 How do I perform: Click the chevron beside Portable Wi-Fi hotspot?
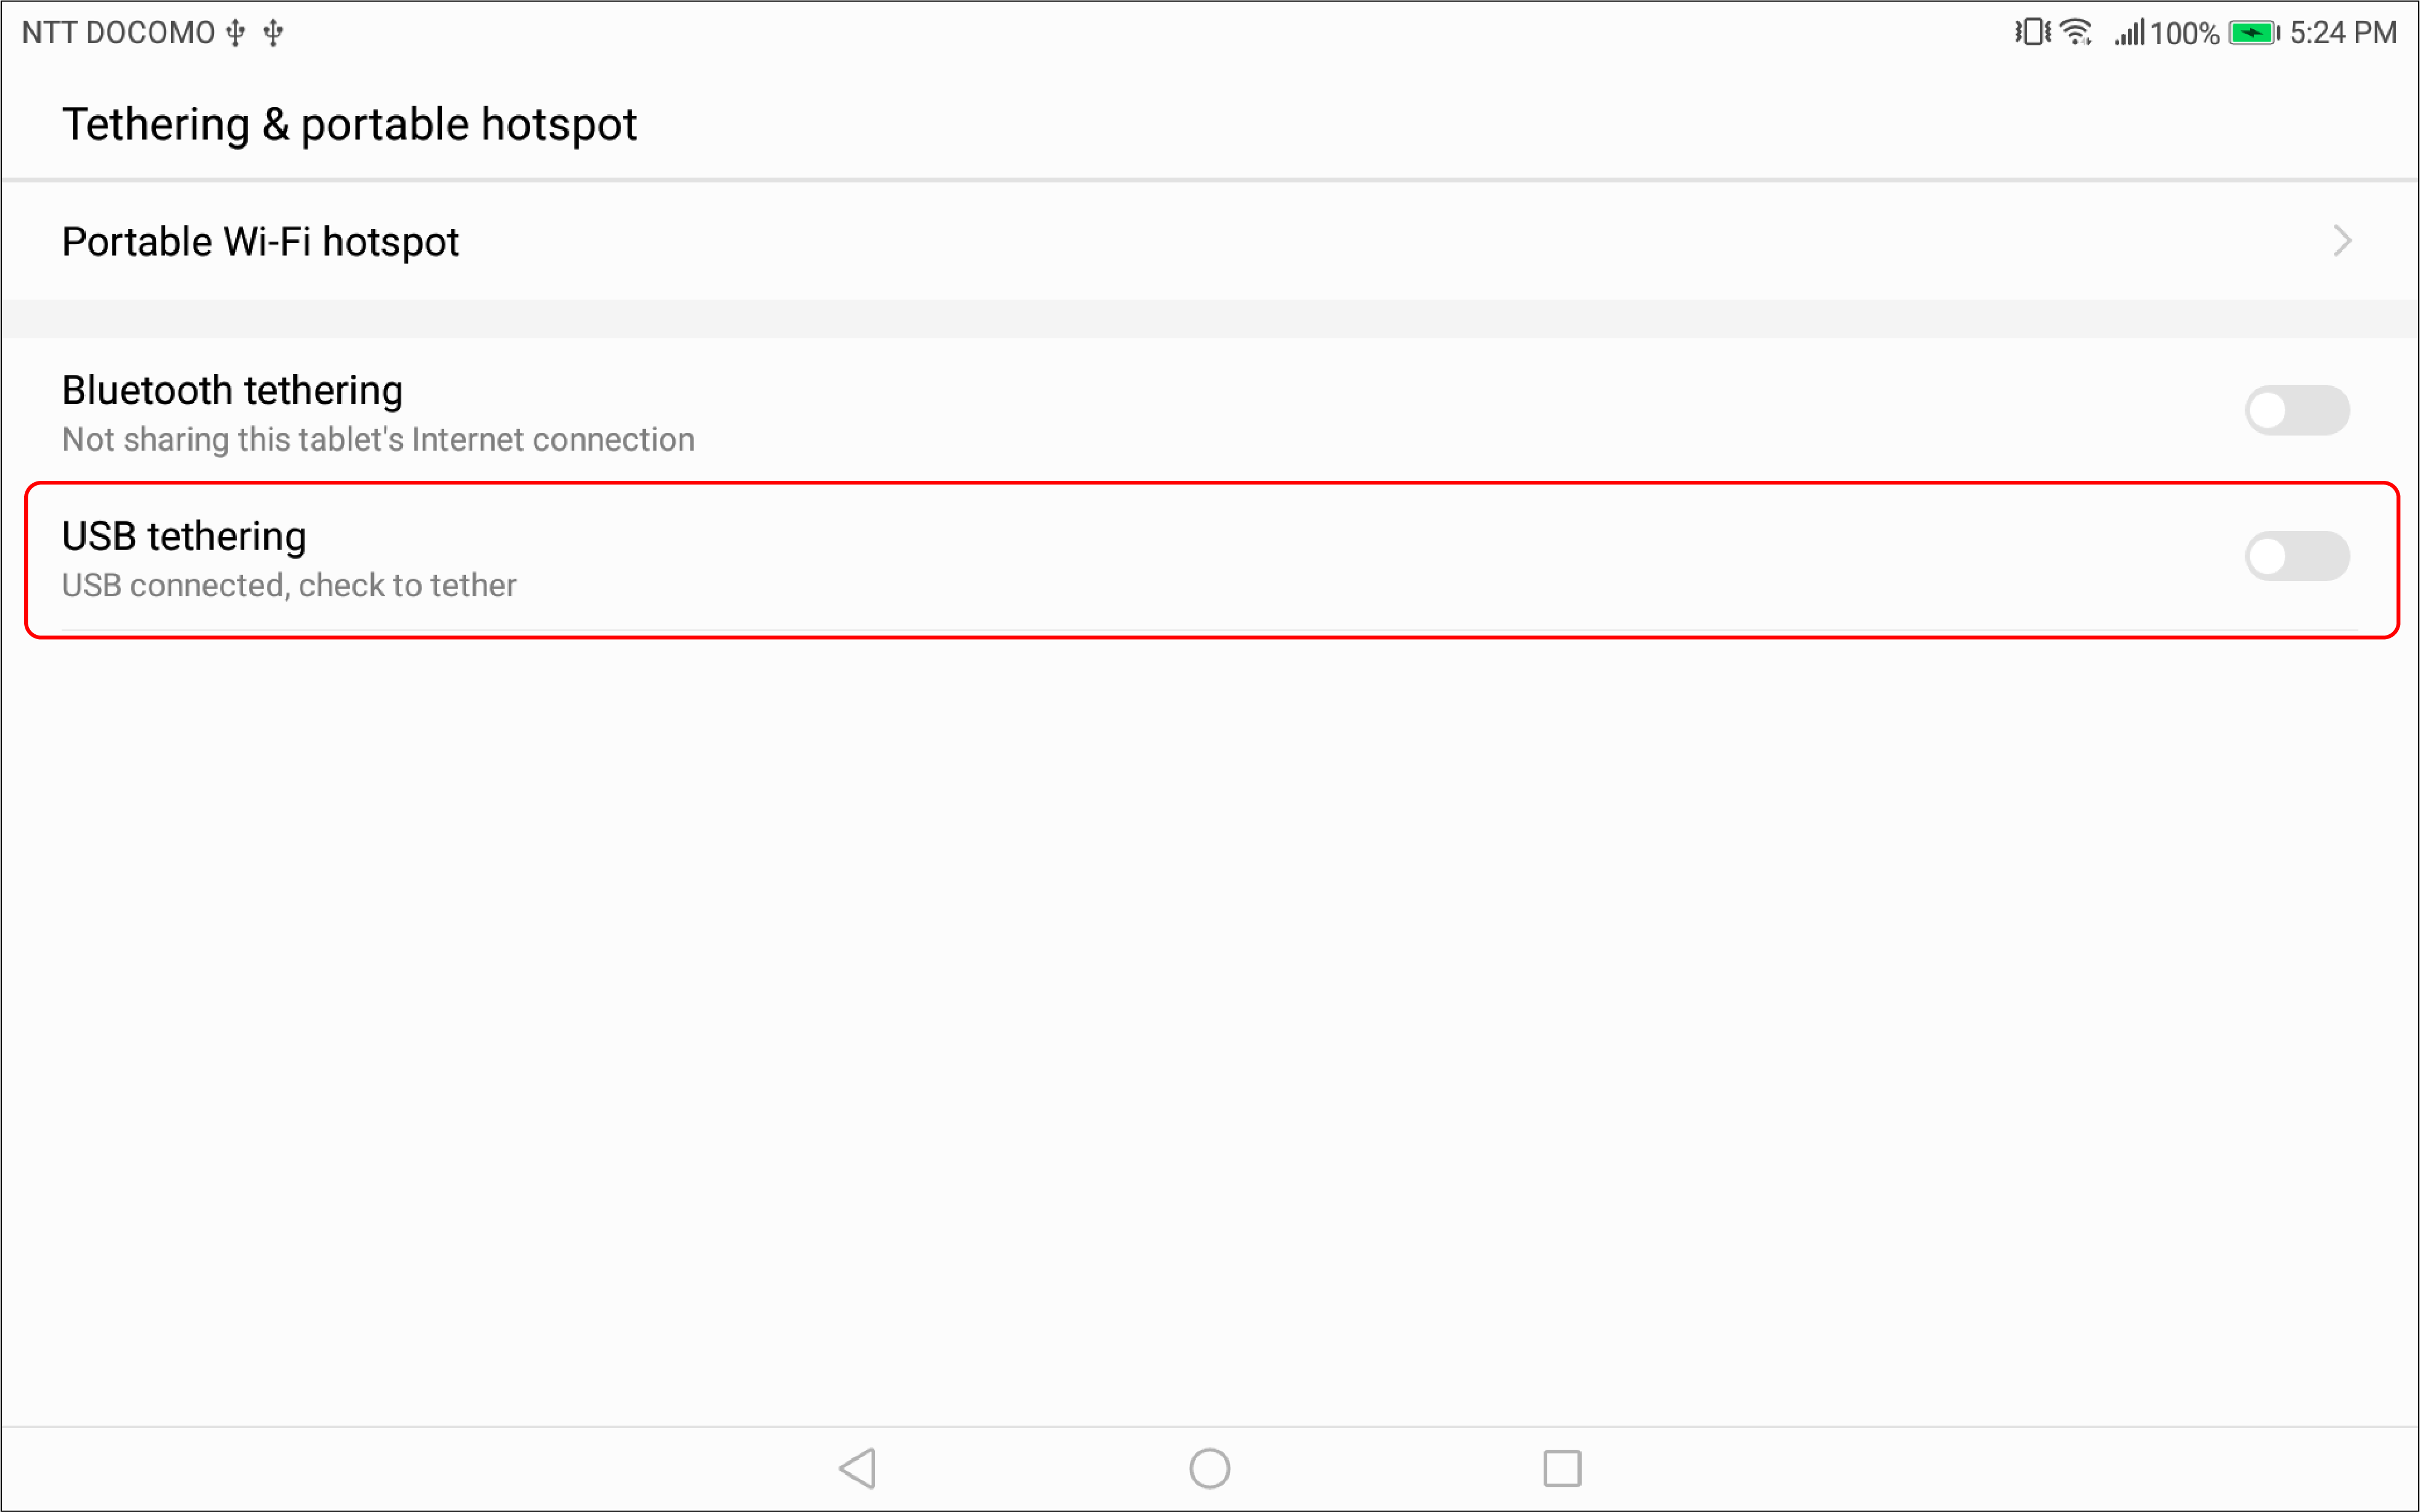[2342, 241]
